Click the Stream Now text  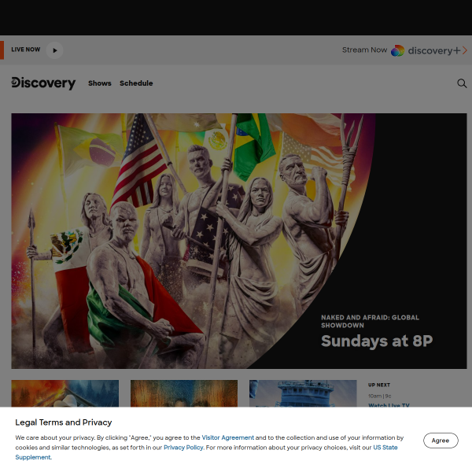pos(364,50)
